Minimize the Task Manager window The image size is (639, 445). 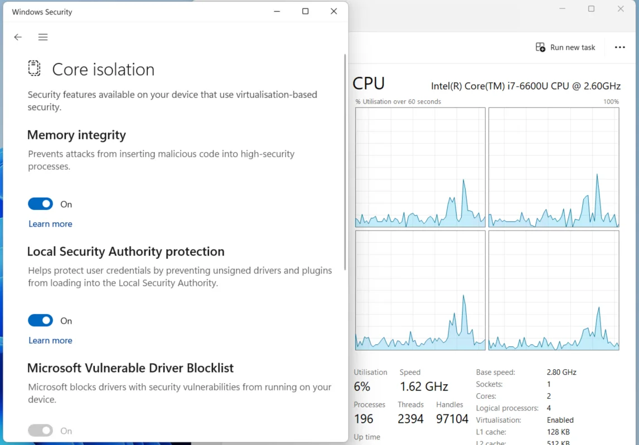tap(563, 8)
